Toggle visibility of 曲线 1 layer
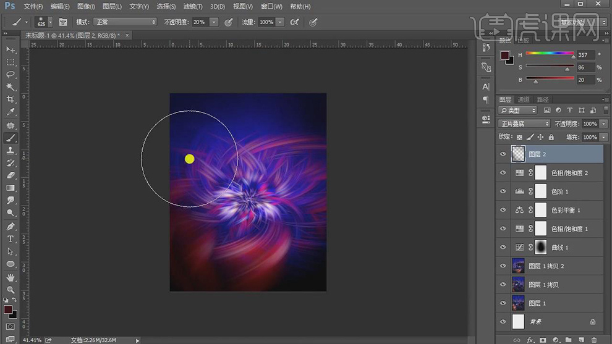 tap(503, 247)
